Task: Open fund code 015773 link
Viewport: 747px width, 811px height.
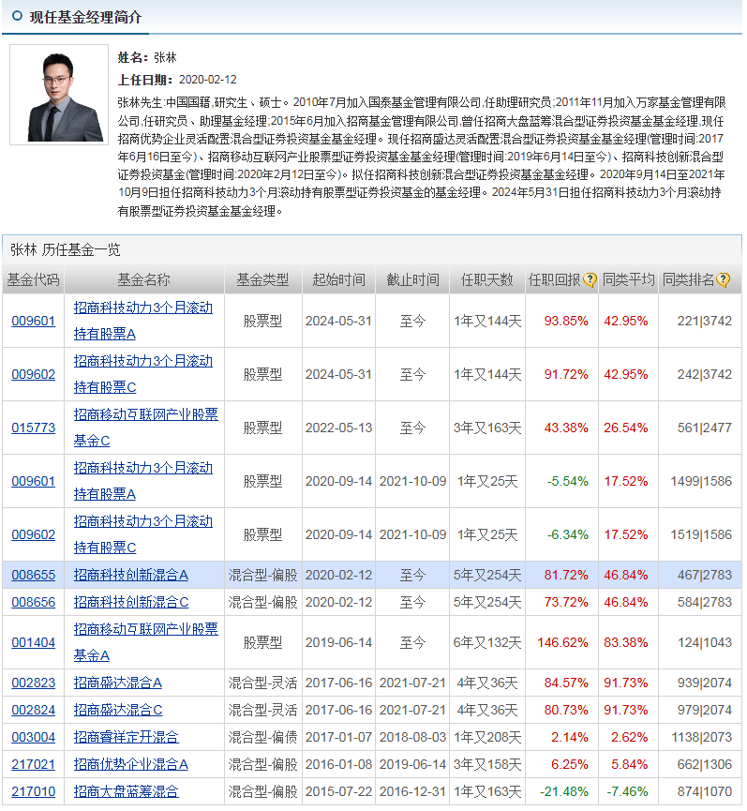Action: pyautogui.click(x=33, y=428)
